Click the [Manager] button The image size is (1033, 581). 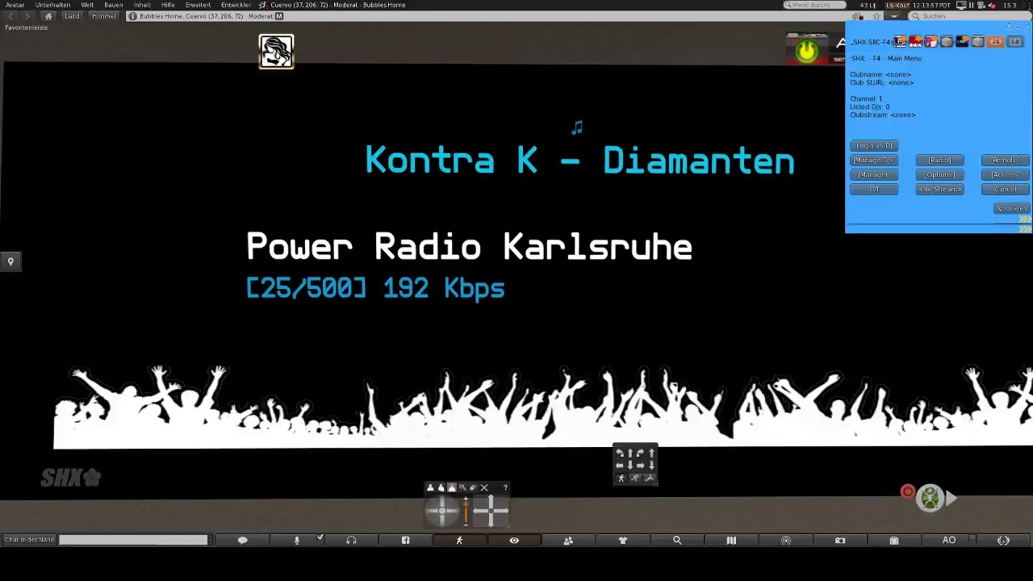(x=874, y=174)
